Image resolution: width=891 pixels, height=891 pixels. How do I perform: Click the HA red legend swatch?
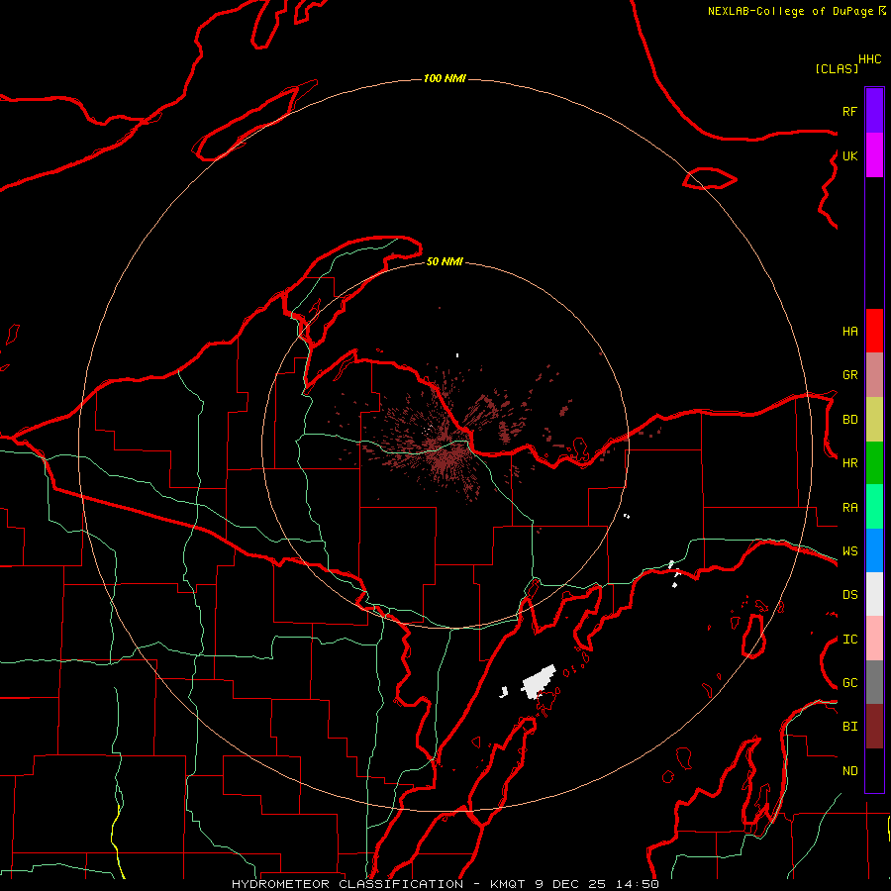click(874, 331)
